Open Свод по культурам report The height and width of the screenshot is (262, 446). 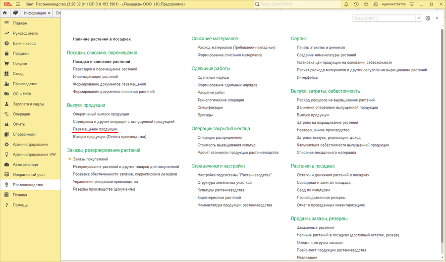(x=313, y=190)
